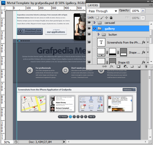Create a new layer
This screenshot has width=153, height=145.
pos(139,66)
